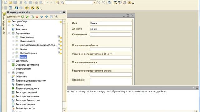Click the Имя input field
Image resolution: width=200 pixels, height=112 pixels.
pyautogui.click(x=111, y=23)
